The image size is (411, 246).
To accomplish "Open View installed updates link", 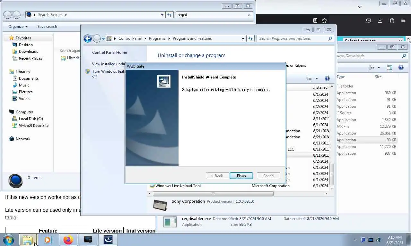I will 108,64.
